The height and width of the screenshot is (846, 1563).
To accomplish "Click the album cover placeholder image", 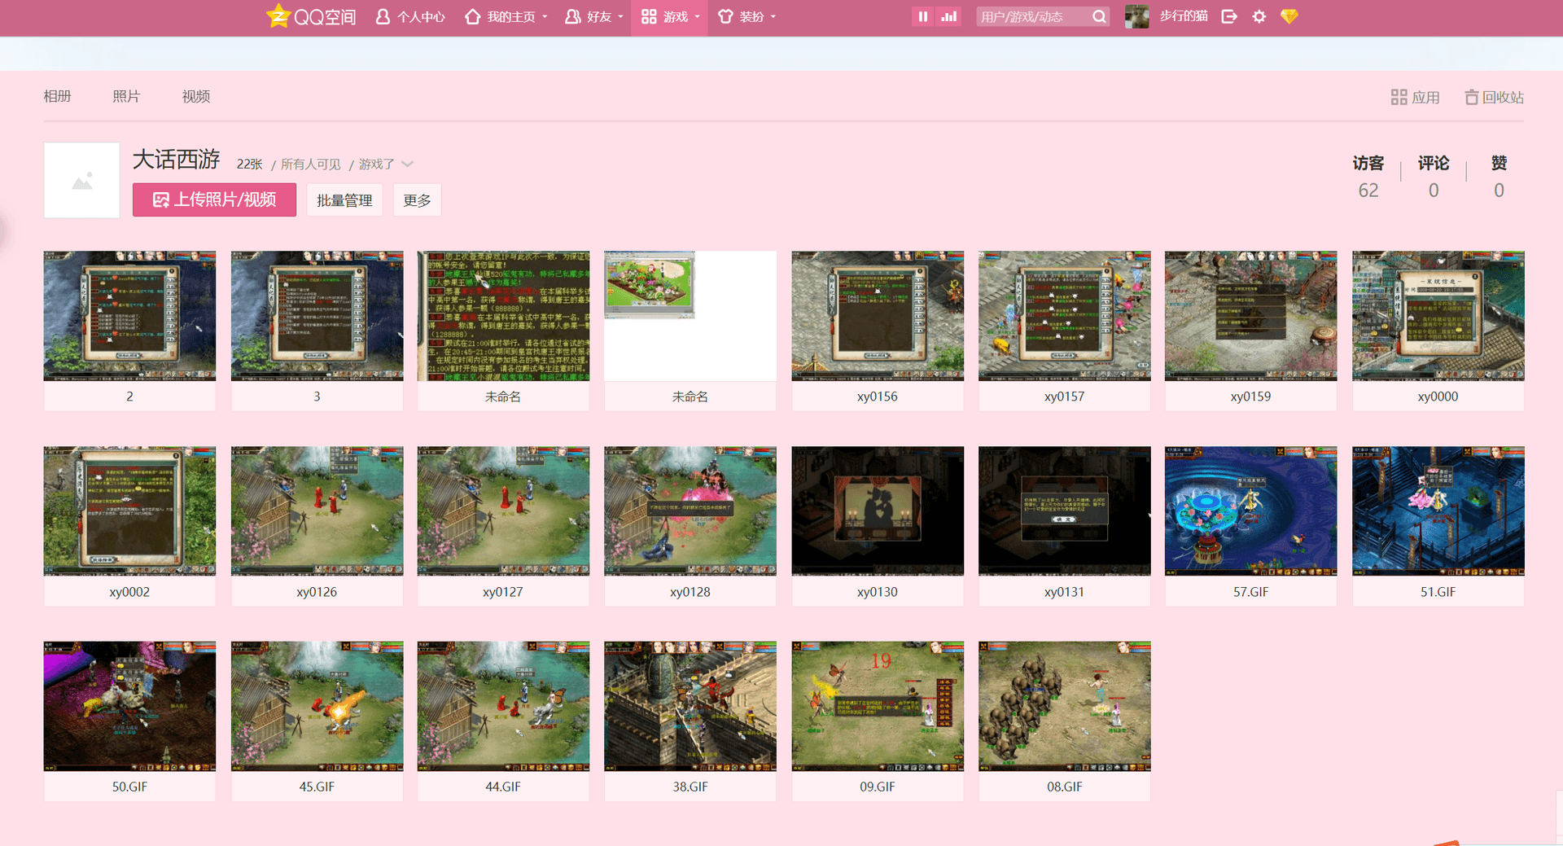I will (x=81, y=180).
